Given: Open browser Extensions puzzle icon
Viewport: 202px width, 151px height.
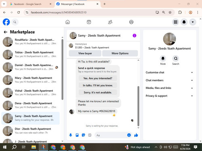Looking at the screenshot, I should point(180,12).
